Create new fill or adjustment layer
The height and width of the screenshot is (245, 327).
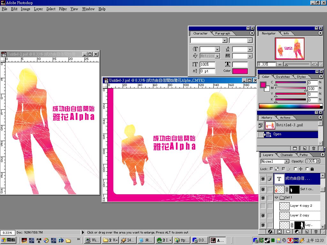pos(298,232)
